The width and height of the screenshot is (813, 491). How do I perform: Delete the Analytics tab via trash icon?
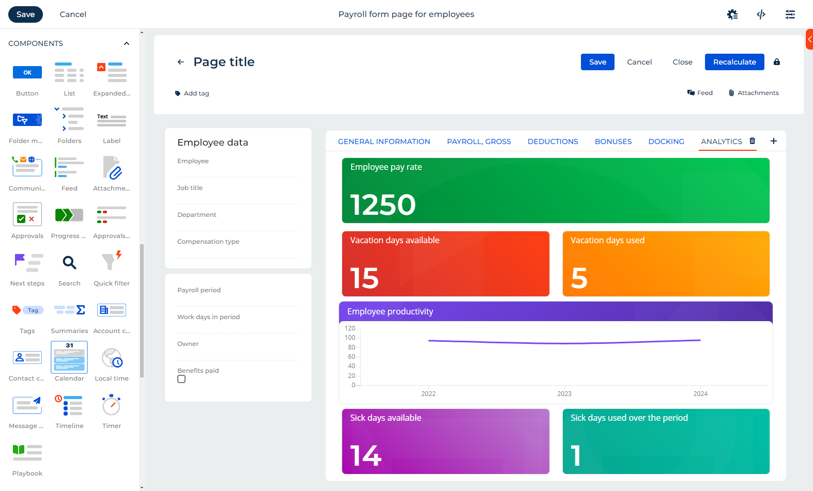(x=753, y=141)
